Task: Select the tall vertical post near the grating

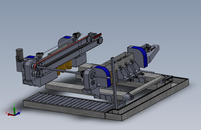Action: [x=114, y=83]
